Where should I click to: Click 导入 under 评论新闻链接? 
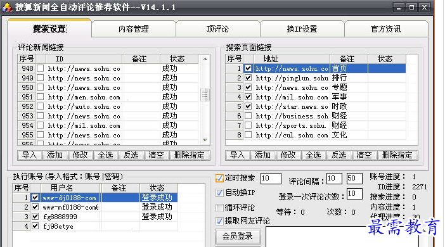tap(30, 155)
